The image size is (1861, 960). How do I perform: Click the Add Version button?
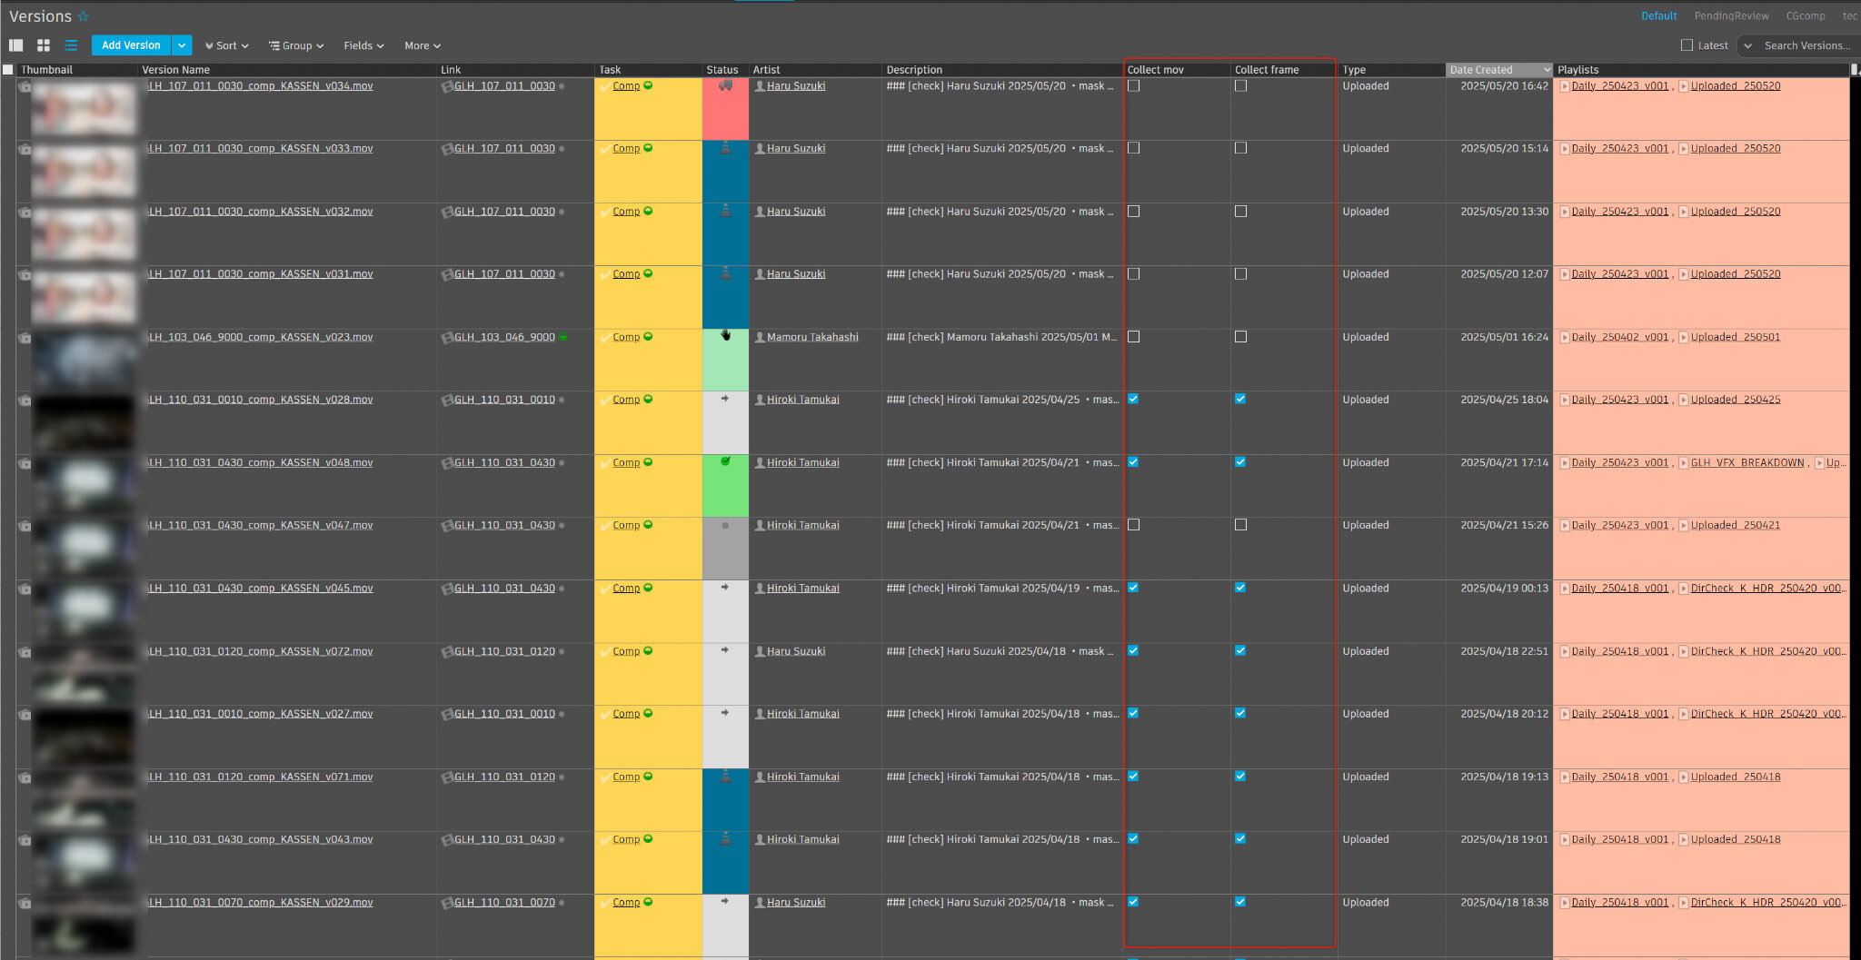[x=131, y=45]
